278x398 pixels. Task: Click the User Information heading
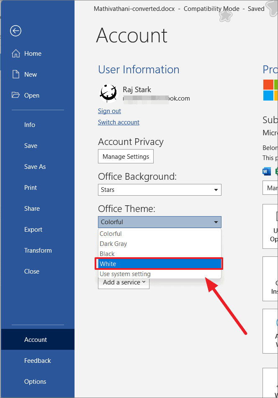[139, 69]
